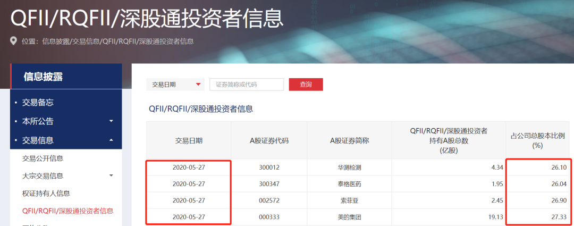Click the 交易日期 column header

point(189,140)
